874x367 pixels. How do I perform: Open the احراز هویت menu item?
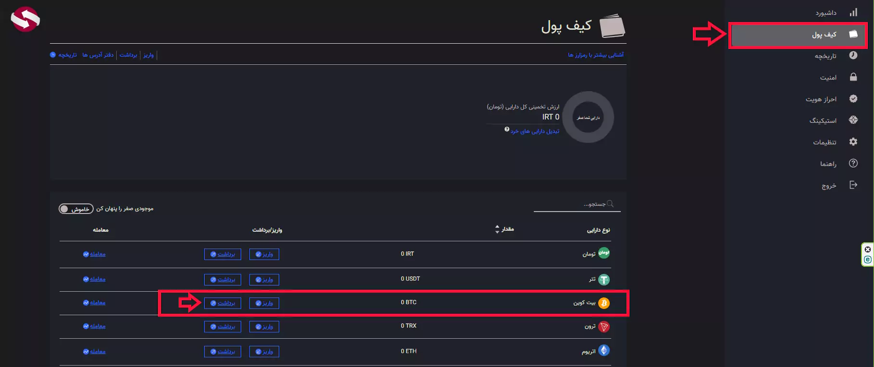point(821,99)
